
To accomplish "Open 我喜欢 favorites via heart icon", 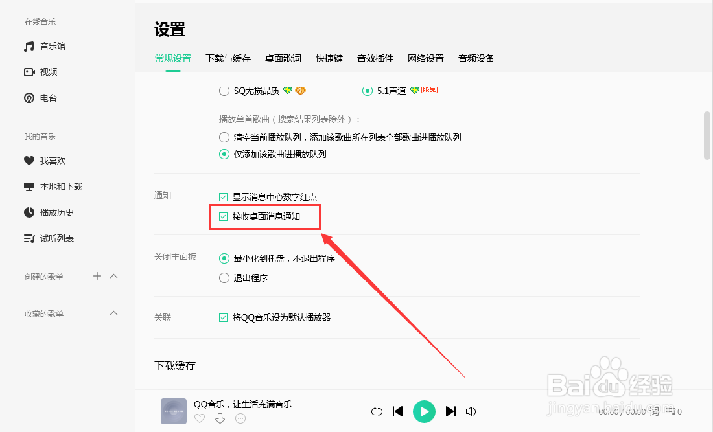I will tap(44, 160).
